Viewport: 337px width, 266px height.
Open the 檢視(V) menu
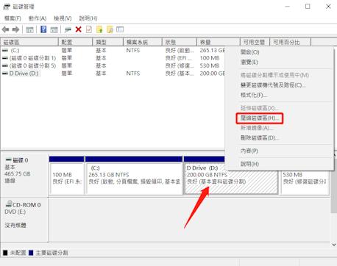click(63, 18)
